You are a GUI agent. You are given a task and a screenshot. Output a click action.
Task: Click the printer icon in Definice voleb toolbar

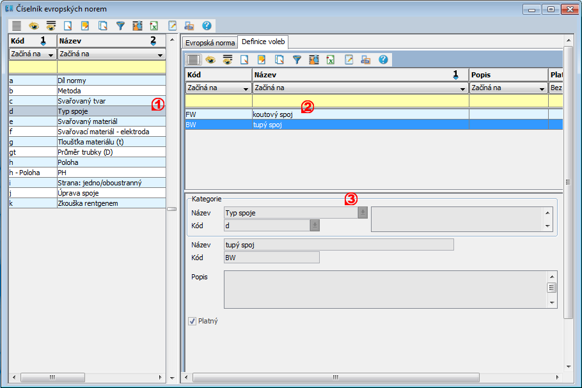(365, 59)
